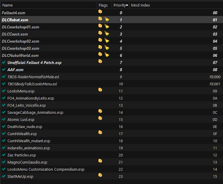The image size is (223, 184).
Task: Uncheck the StartMeUp.esp plugin checkbox
Action: (x=4, y=176)
